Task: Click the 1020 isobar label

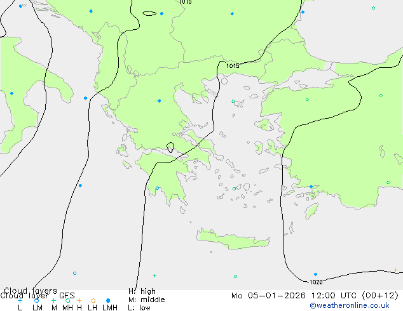Action: (x=316, y=282)
